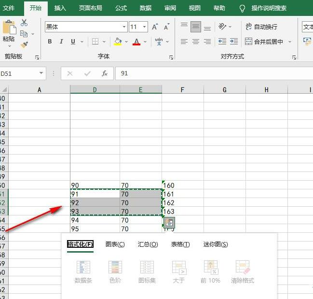
Task: Increase font size
Action: coord(155,27)
